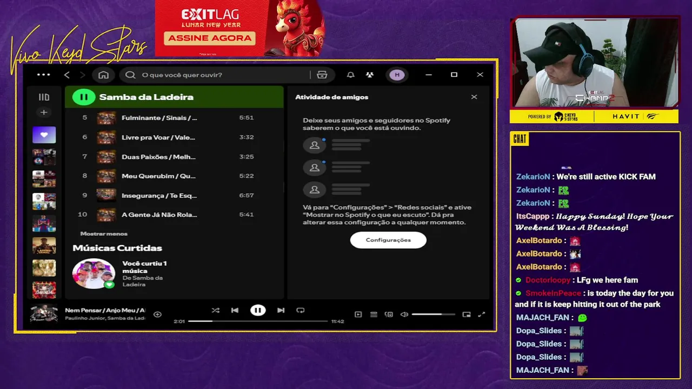692x389 pixels.
Task: Click the now-playing album art thumbnail
Action: tap(44, 314)
